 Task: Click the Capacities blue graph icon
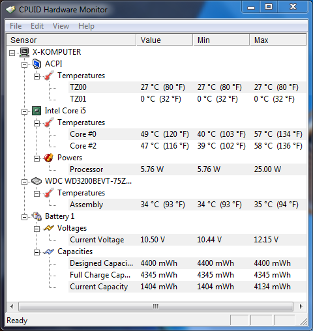click(x=49, y=252)
